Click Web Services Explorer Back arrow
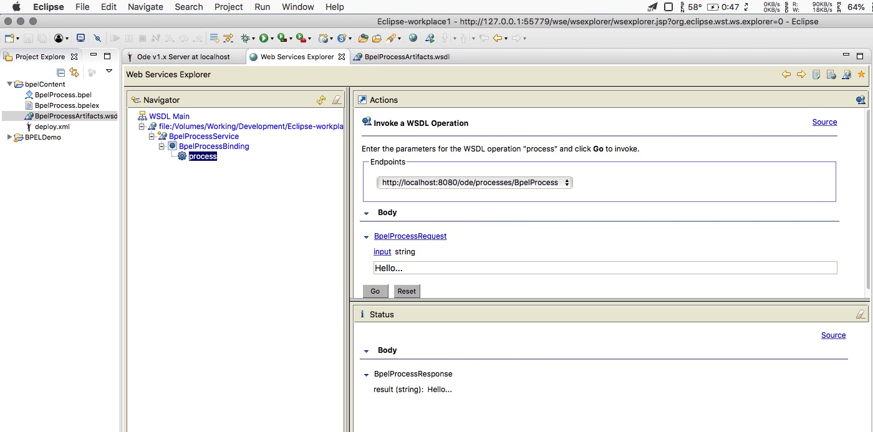Image resolution: width=873 pixels, height=432 pixels. 786,74
